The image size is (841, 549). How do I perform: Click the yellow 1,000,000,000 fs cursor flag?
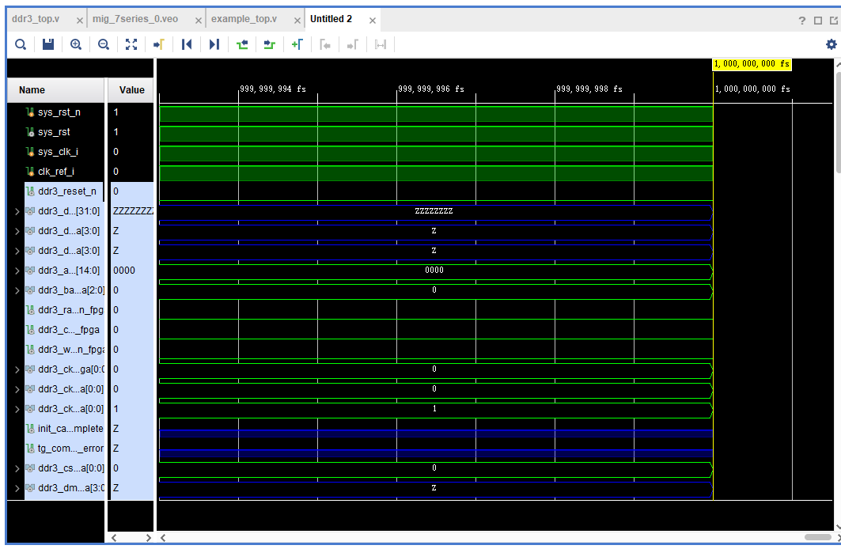[752, 64]
